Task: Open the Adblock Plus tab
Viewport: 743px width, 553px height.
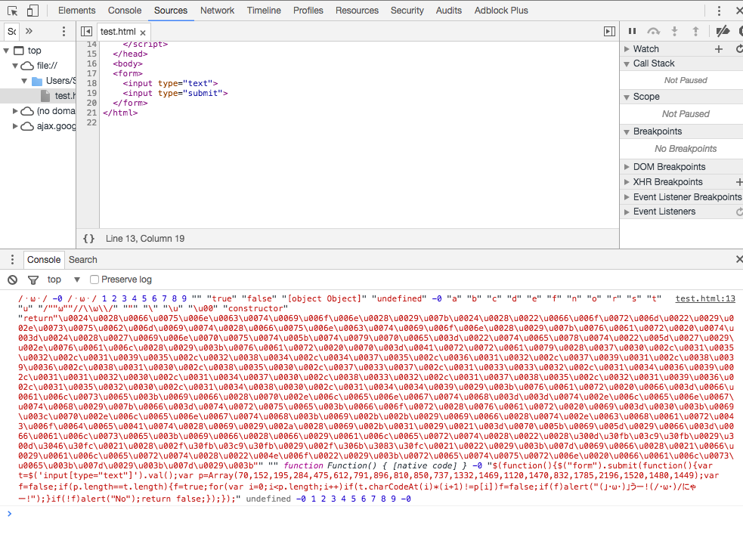Action: coord(501,11)
